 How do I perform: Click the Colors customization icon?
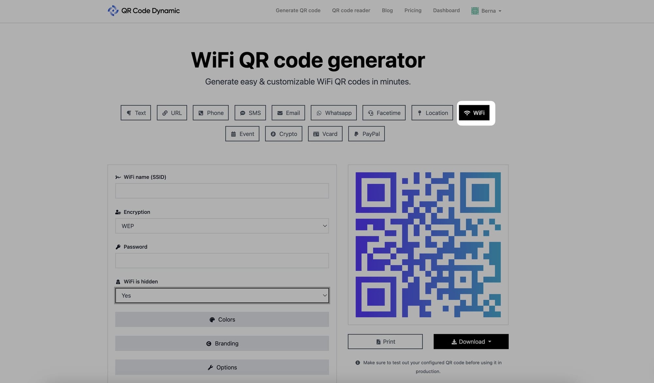212,319
